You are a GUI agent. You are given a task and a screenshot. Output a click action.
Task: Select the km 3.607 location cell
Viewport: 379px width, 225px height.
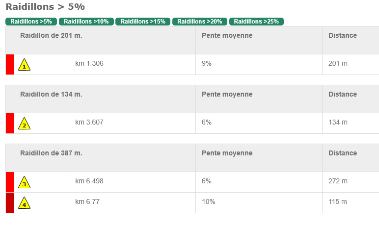[132, 124]
